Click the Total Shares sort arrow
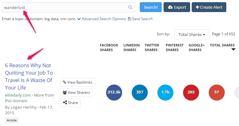Screen dimensions: 239x126 pos(233,50)
